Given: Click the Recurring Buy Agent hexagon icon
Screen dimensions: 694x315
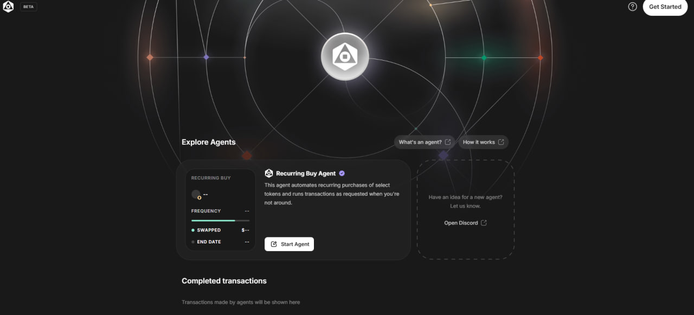Looking at the screenshot, I should [x=268, y=173].
